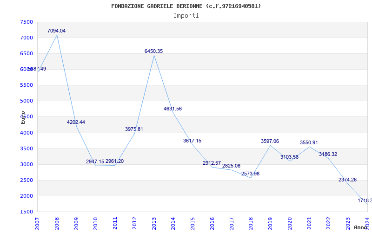Select the 2825.08 data label
The height and width of the screenshot is (232, 372).
(x=231, y=166)
